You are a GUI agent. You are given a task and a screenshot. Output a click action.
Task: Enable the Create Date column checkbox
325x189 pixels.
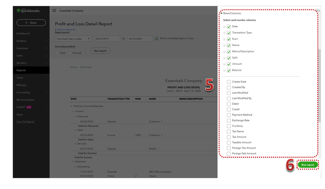(x=229, y=82)
